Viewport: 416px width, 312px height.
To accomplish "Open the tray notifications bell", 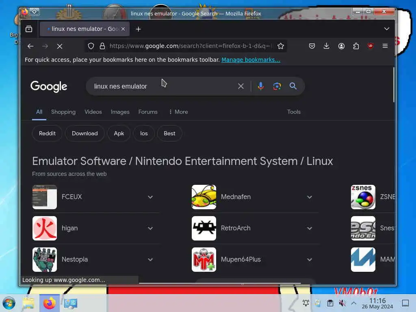I will tap(306, 303).
